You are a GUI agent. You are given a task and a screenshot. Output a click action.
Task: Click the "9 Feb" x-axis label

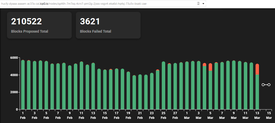tap(70, 115)
